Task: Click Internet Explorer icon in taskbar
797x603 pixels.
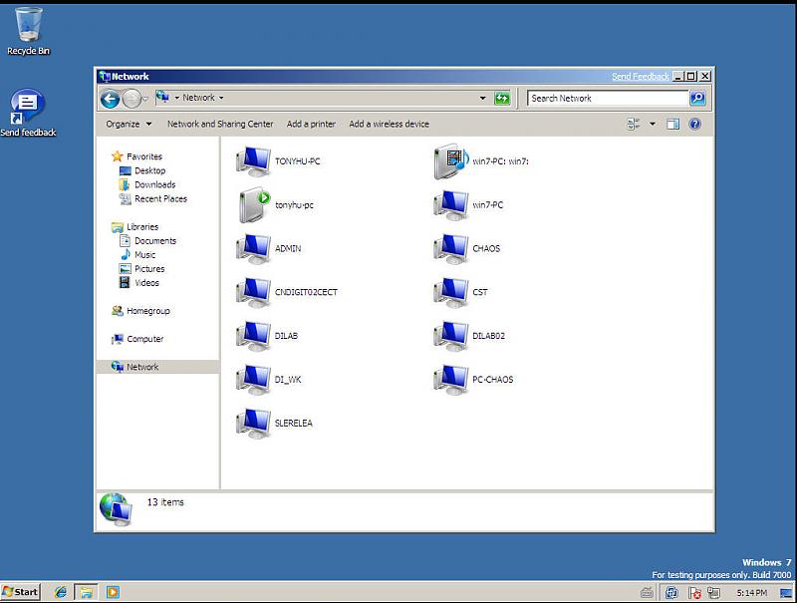Action: (x=61, y=592)
